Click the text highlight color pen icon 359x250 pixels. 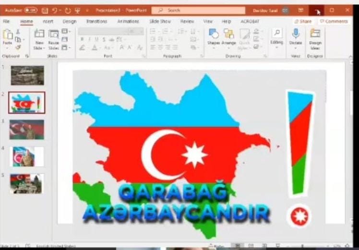point(82,48)
